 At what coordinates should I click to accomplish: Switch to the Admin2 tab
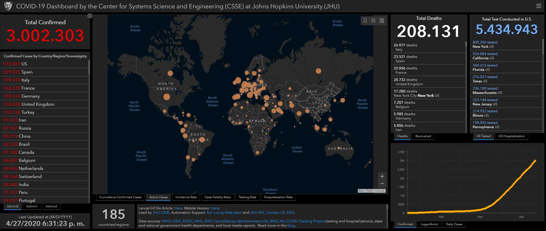coord(51,207)
